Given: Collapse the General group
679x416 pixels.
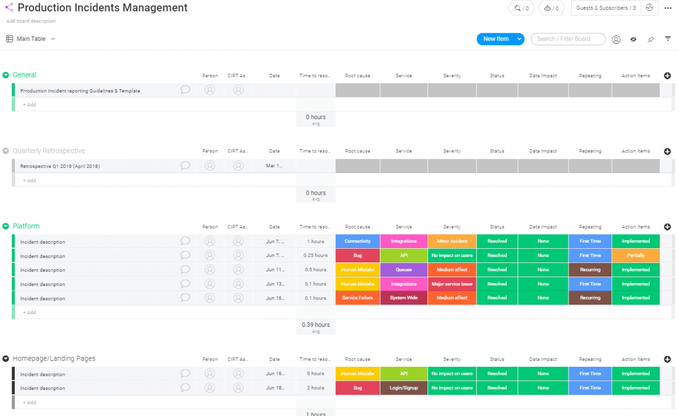Looking at the screenshot, I should pos(6,75).
